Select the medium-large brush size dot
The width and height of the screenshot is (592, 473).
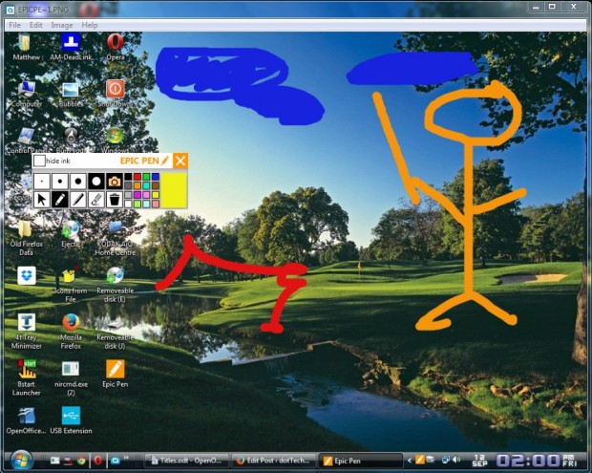point(77,182)
